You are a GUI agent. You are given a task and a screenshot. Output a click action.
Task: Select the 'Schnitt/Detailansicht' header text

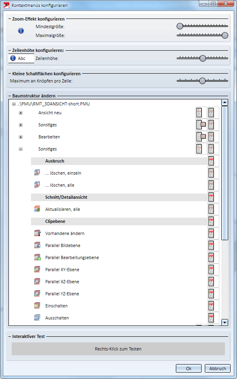tap(66, 197)
